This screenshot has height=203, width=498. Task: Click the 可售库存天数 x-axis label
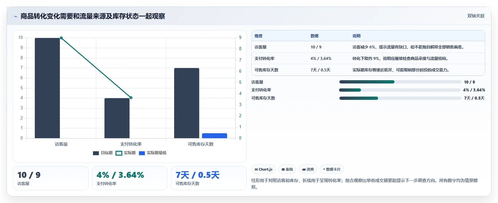tap(200, 144)
